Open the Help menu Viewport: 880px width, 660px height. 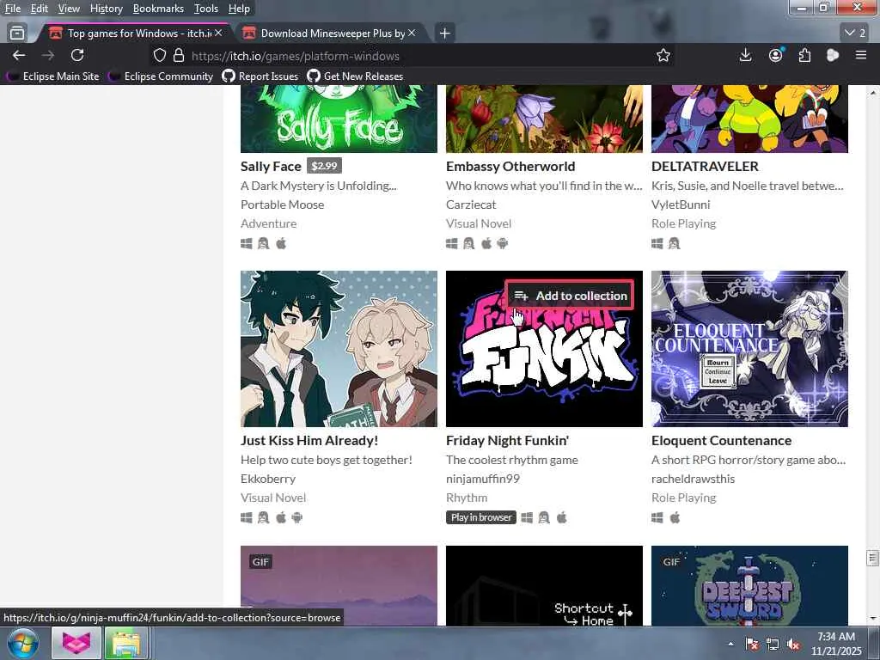pos(239,9)
